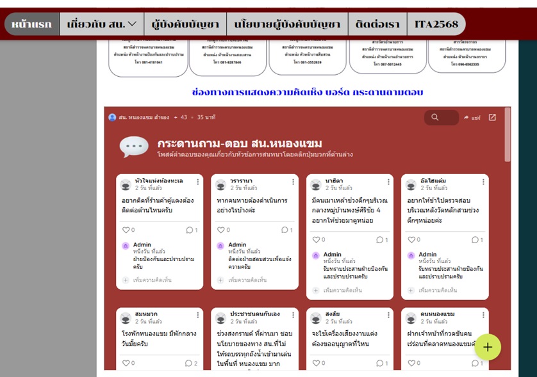Select the ITA2568 menu item
This screenshot has width=537, height=377.
[436, 24]
